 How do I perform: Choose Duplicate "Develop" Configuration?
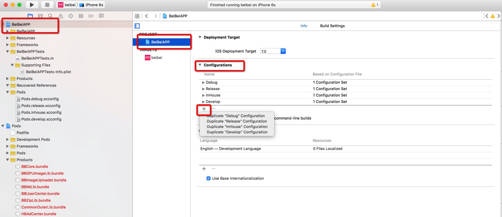(x=237, y=132)
